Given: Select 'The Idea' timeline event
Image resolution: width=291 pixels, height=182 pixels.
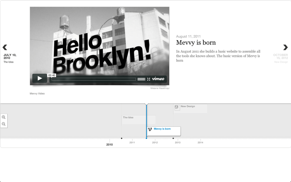Looking at the screenshot, I should tap(128, 118).
